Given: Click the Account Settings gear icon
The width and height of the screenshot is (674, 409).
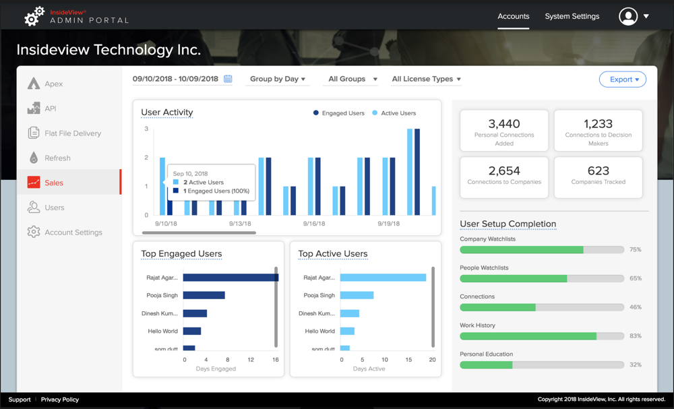Looking at the screenshot, I should [x=34, y=232].
